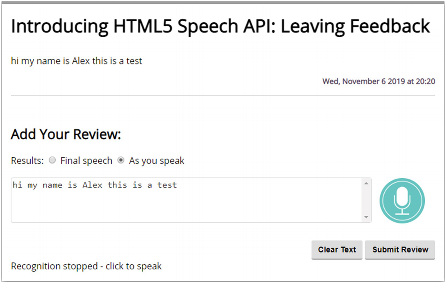Click the "Final speech" label text
The width and height of the screenshot is (446, 283).
(x=86, y=161)
